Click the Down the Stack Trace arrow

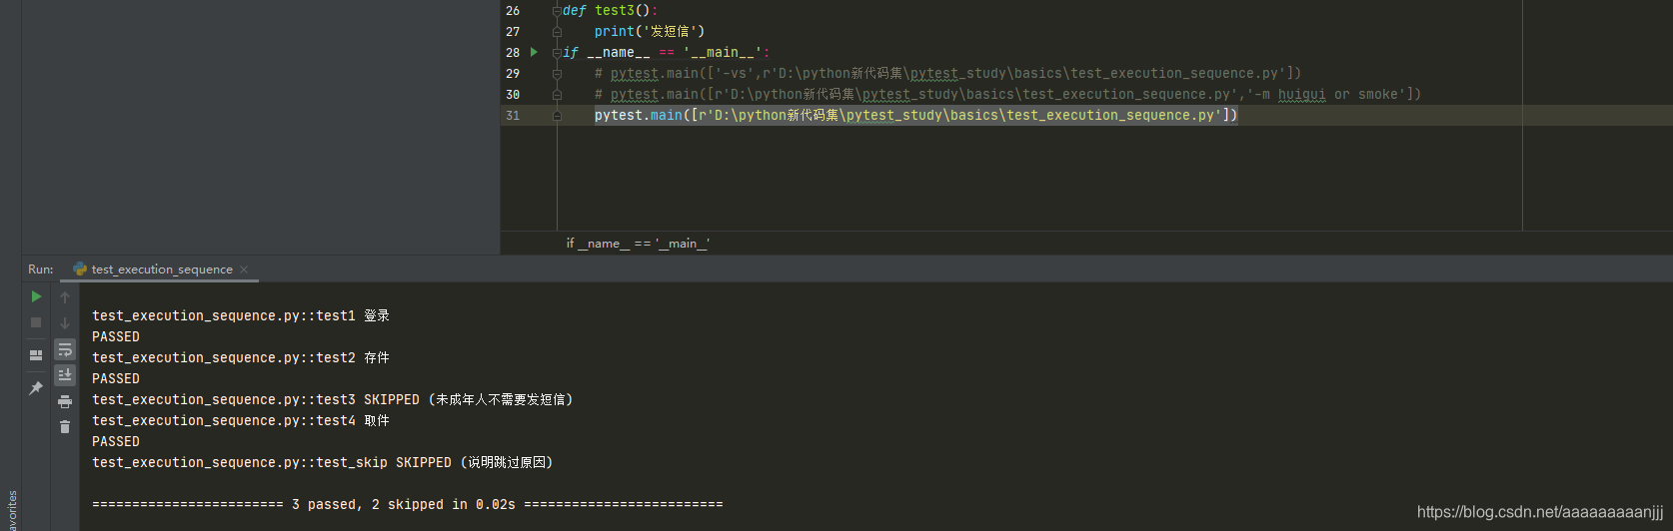click(65, 323)
